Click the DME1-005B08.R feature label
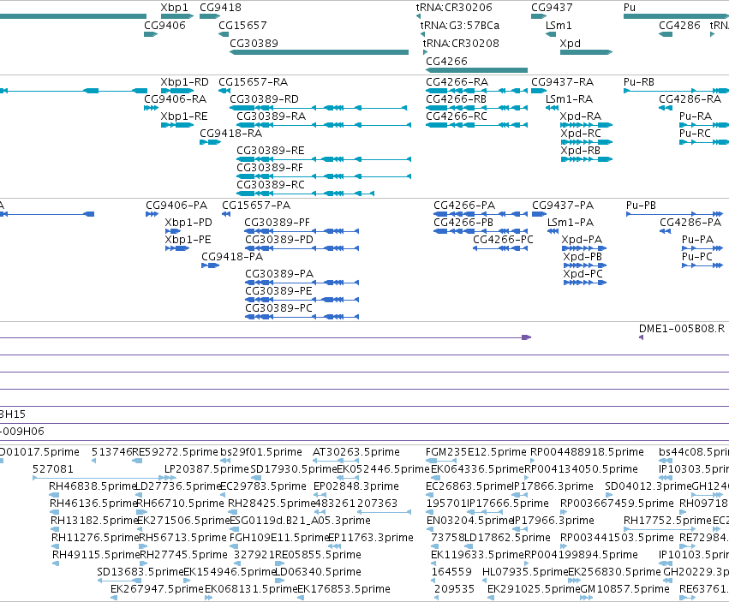The image size is (729, 602). click(682, 329)
